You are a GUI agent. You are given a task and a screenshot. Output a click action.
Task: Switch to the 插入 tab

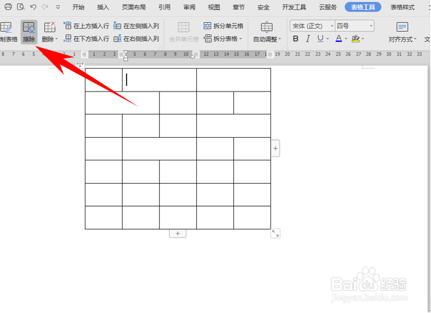(x=103, y=7)
